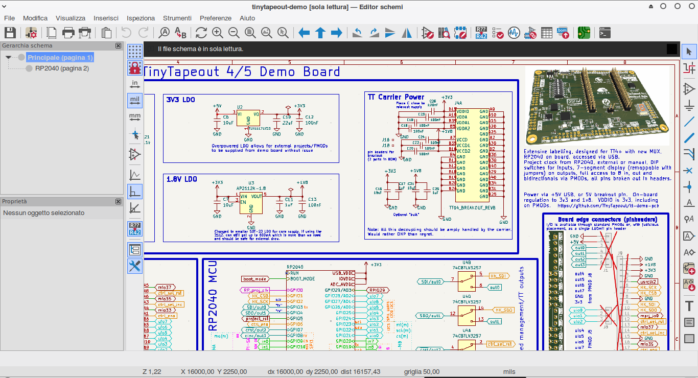Image resolution: width=698 pixels, height=378 pixels.
Task: Switch units to millimeters
Action: [135, 117]
